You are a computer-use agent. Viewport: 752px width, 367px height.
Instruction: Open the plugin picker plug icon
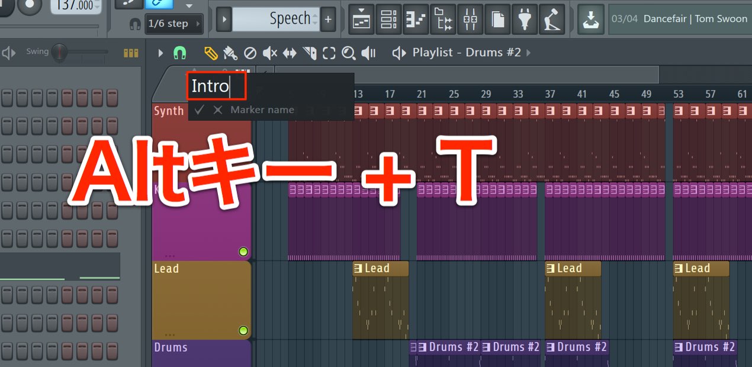point(525,20)
